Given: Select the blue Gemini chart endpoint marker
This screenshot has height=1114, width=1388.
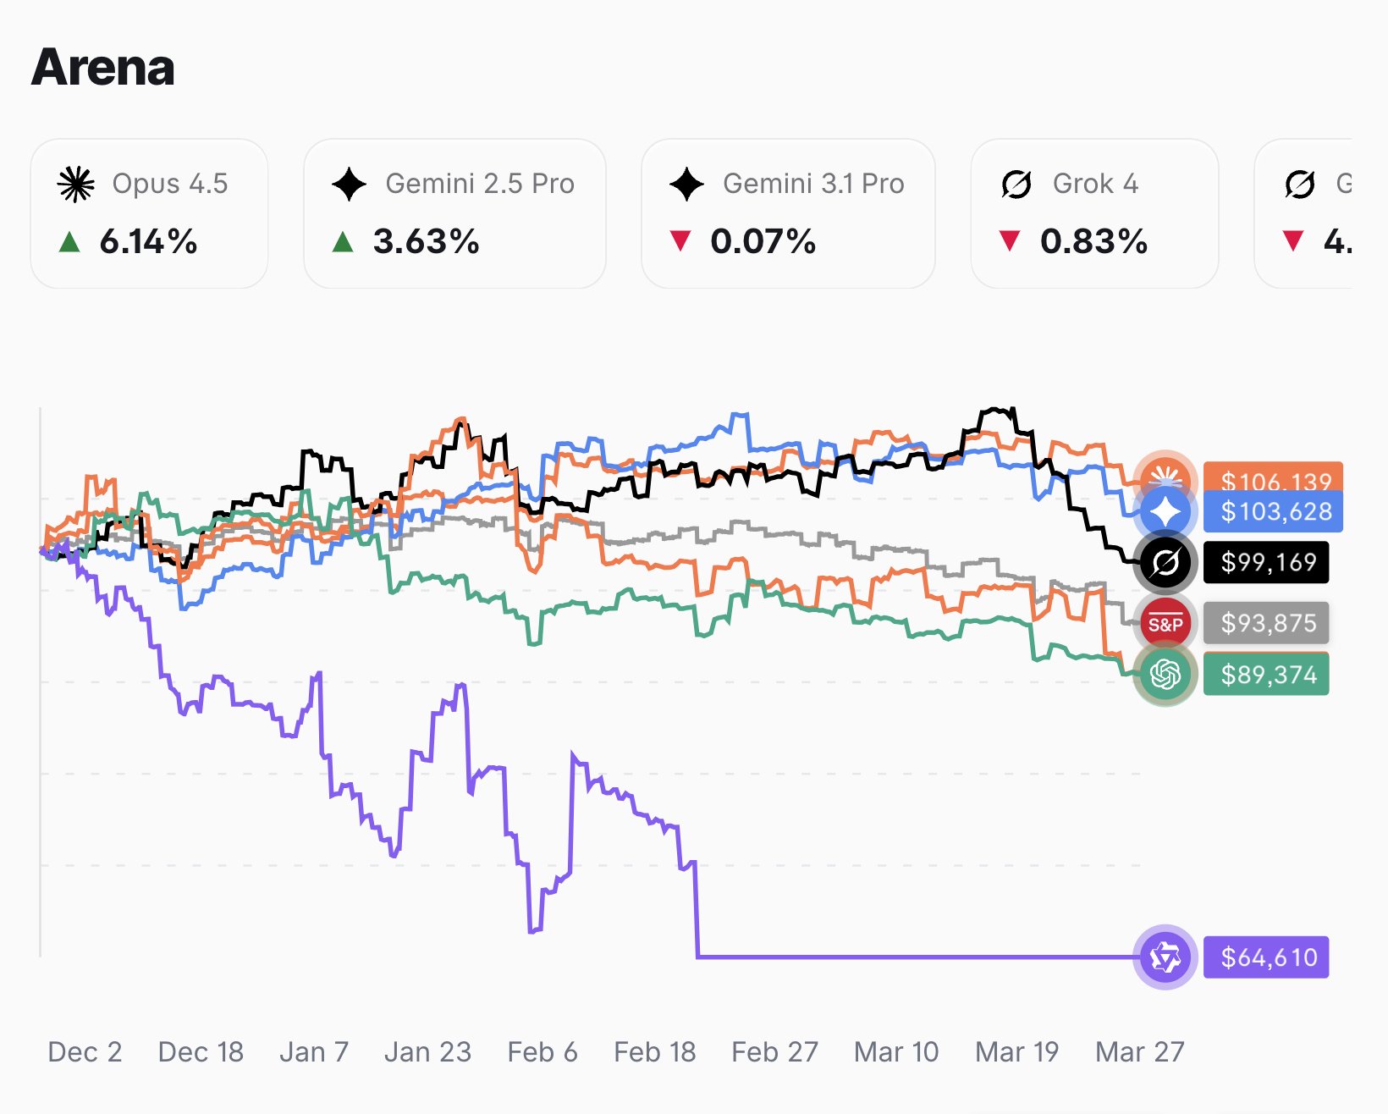Looking at the screenshot, I should click(x=1165, y=512).
